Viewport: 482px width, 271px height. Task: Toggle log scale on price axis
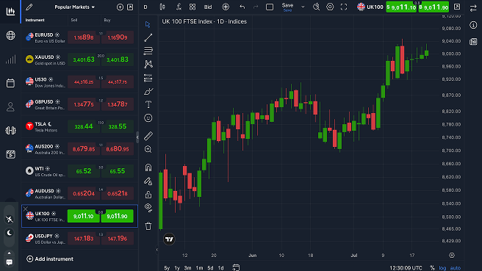click(442, 268)
